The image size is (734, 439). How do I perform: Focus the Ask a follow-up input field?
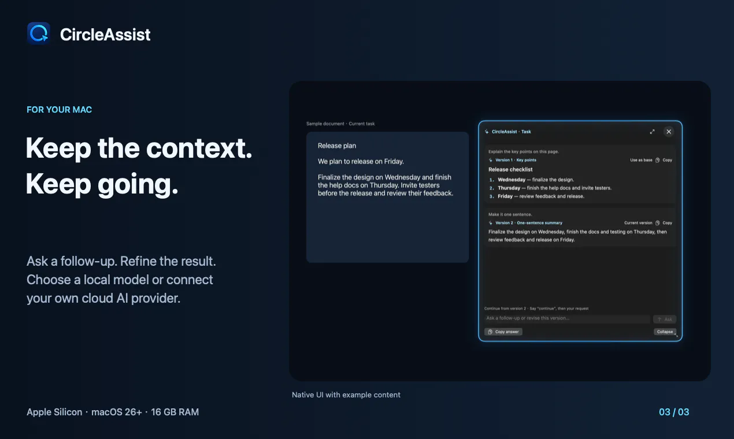point(567,319)
